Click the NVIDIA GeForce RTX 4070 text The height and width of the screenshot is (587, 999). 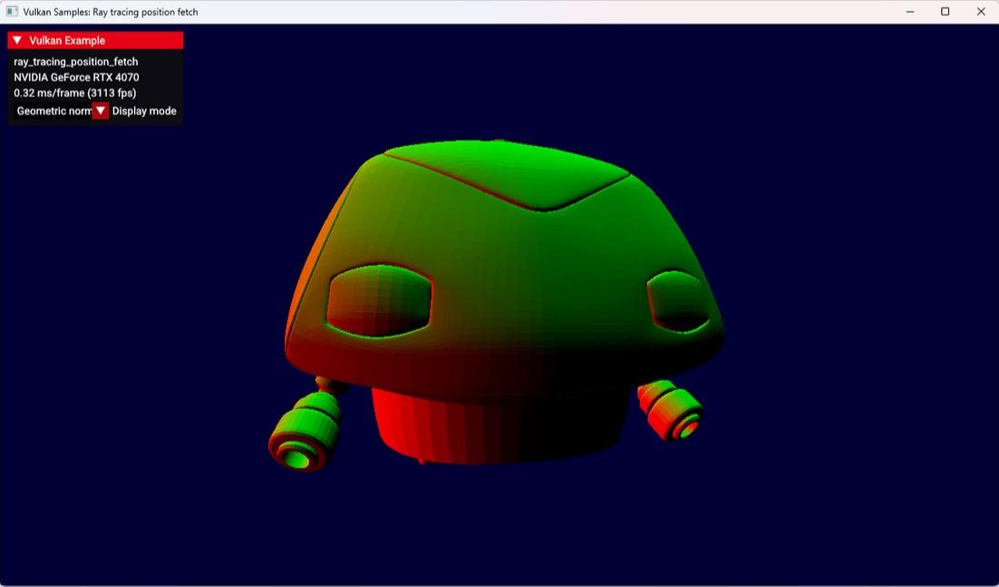click(76, 77)
